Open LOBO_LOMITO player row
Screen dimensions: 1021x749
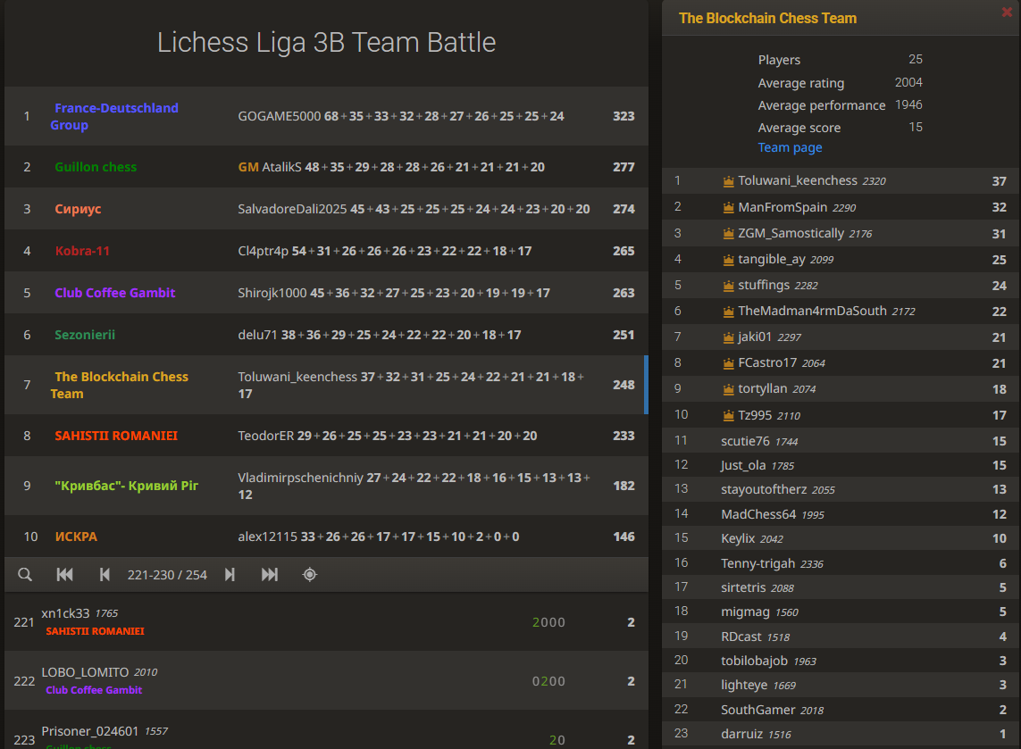coord(326,680)
